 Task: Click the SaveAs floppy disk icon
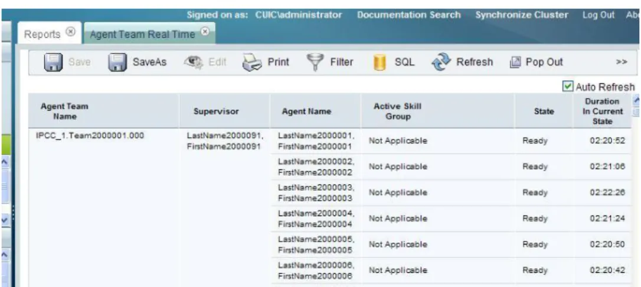(117, 63)
